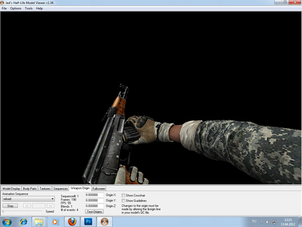Enable the Show Crosshair checkbox

click(123, 195)
